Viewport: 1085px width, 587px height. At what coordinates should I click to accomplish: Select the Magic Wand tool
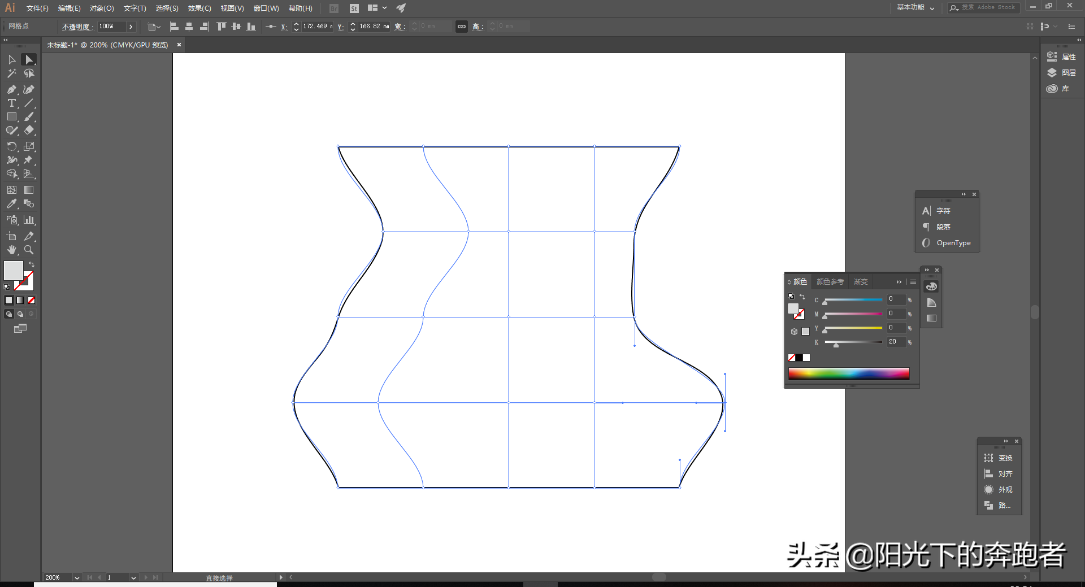(12, 73)
